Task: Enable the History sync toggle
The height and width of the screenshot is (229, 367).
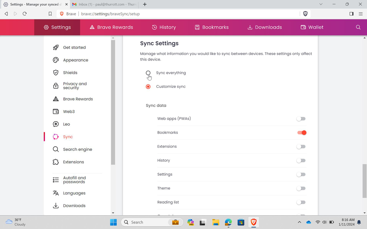Action: click(301, 161)
